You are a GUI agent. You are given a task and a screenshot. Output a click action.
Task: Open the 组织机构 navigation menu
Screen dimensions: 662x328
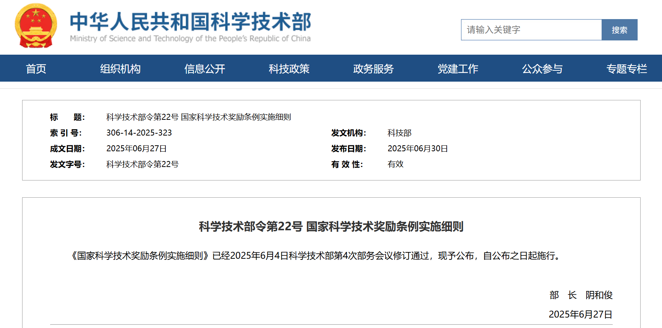[120, 69]
